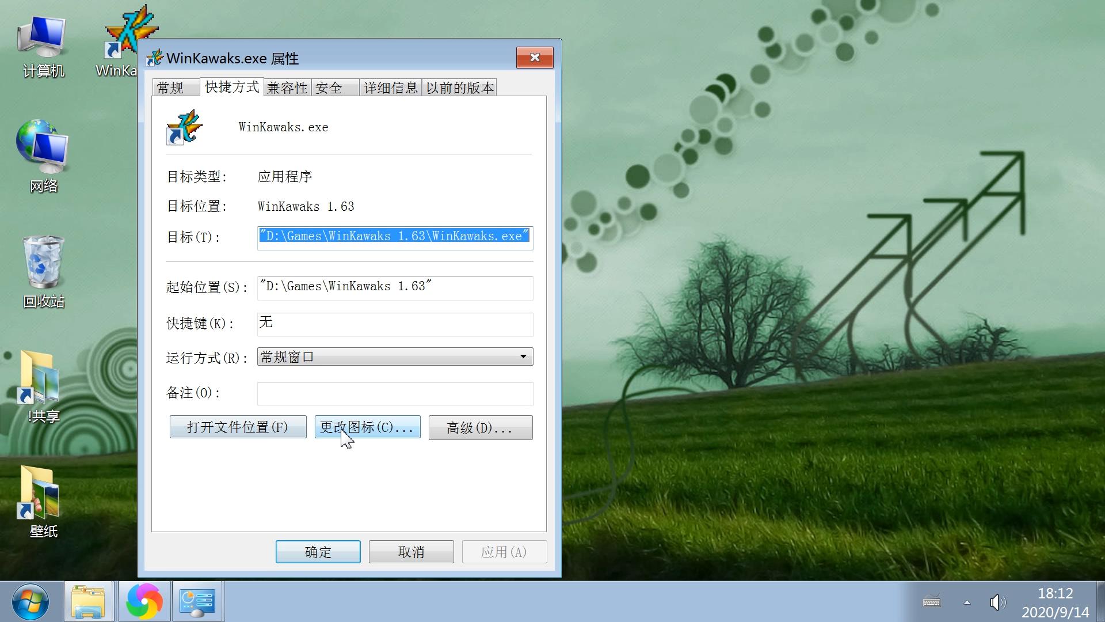The height and width of the screenshot is (622, 1105).
Task: Switch to the 详细信息 tab
Action: point(390,87)
